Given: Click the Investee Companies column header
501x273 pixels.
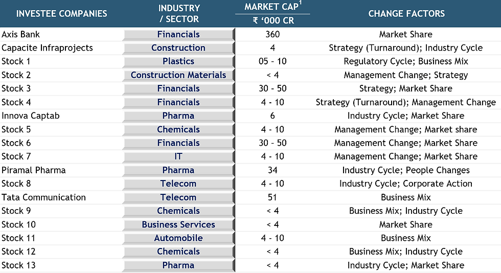Looking at the screenshot, I should [x=62, y=14].
